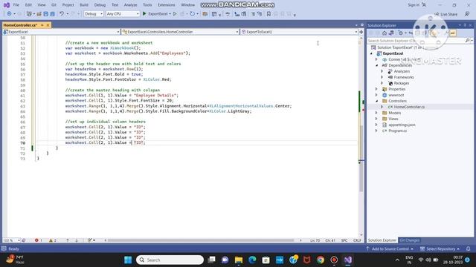Open Any CPU platform dropdown
Image resolution: width=476 pixels, height=267 pixels.
tap(123, 14)
